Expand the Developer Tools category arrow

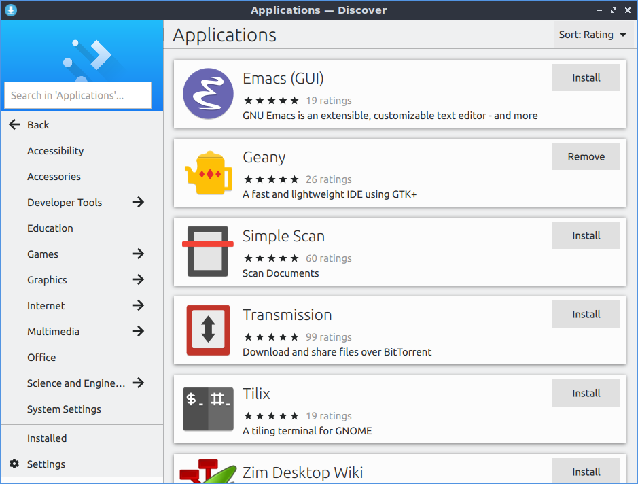coord(139,203)
